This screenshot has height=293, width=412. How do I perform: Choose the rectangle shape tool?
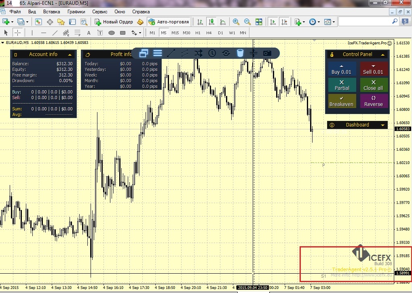point(123,33)
